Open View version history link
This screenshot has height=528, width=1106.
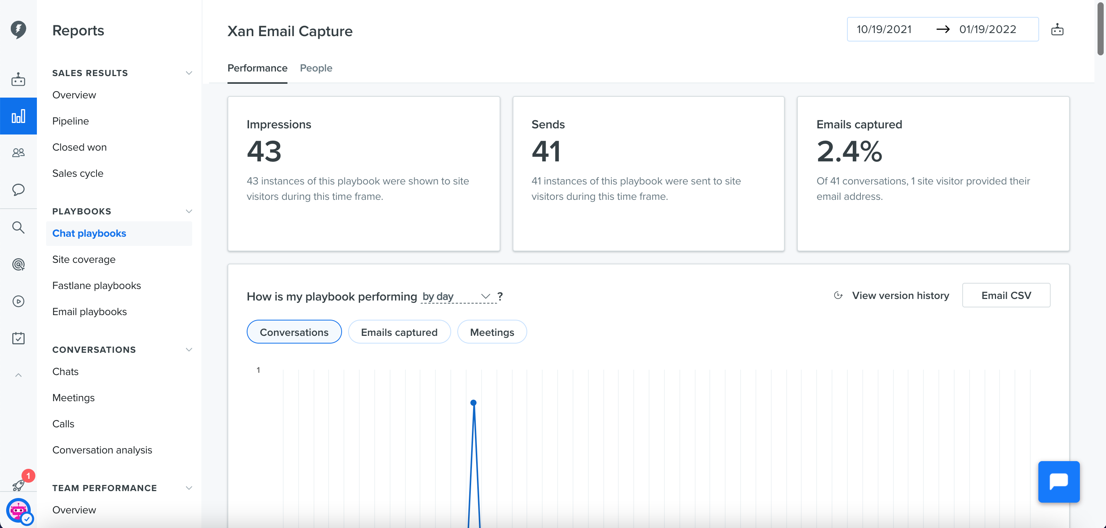point(900,296)
